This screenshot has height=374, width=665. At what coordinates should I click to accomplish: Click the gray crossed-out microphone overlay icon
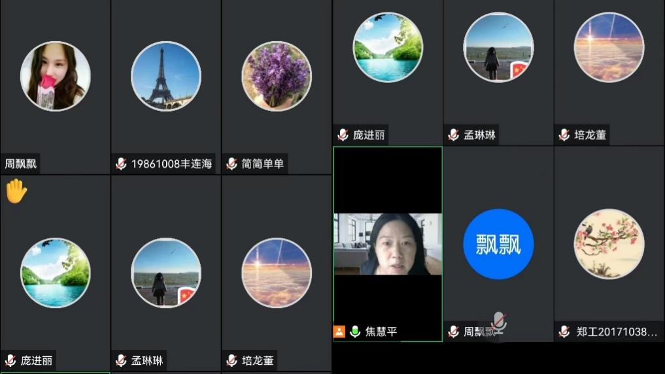tap(499, 322)
